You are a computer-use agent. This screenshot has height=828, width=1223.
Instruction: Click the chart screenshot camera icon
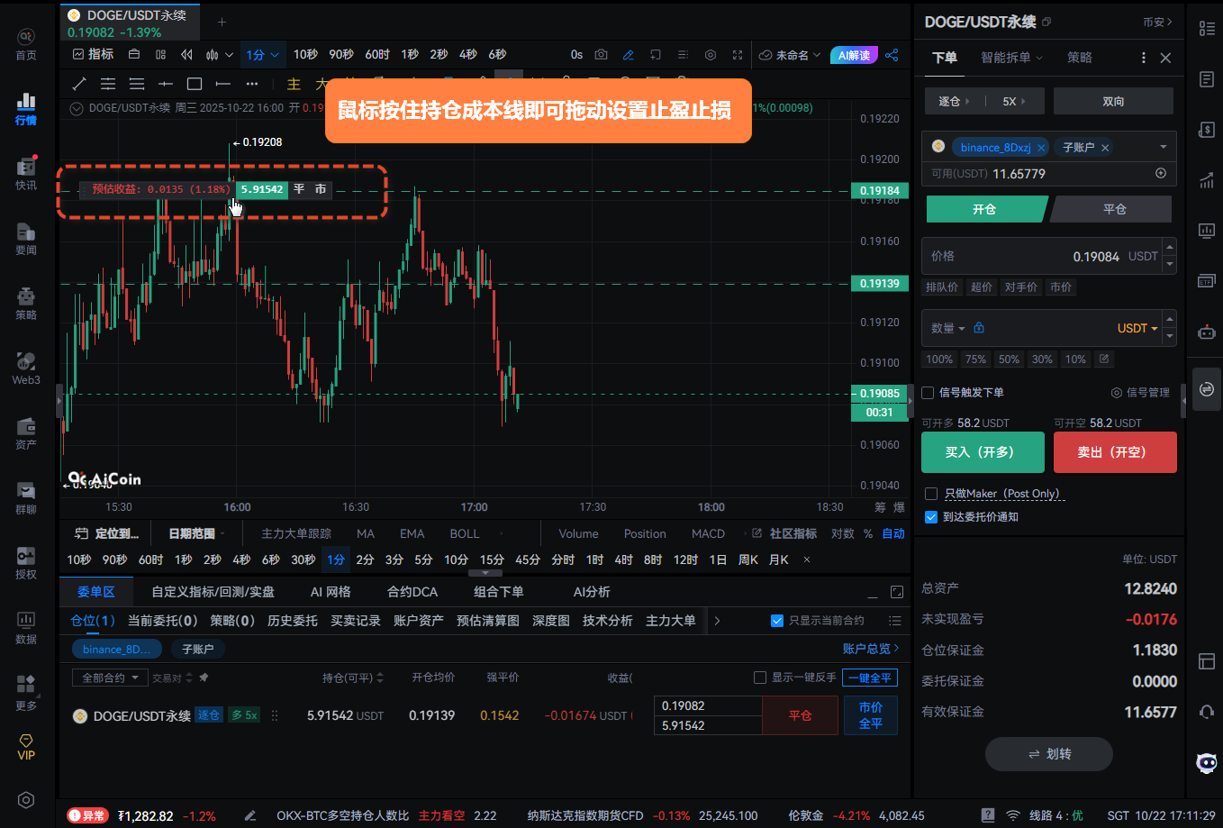pos(601,55)
